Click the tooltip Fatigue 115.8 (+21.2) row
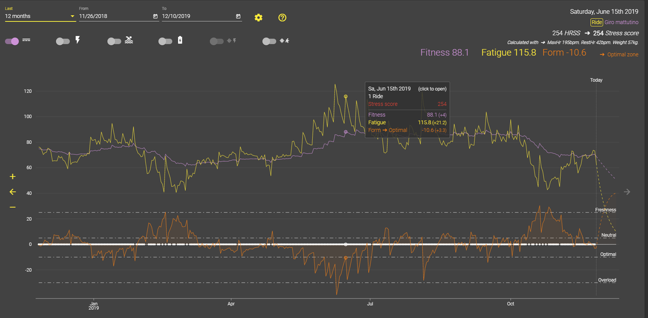The image size is (648, 318). [408, 123]
